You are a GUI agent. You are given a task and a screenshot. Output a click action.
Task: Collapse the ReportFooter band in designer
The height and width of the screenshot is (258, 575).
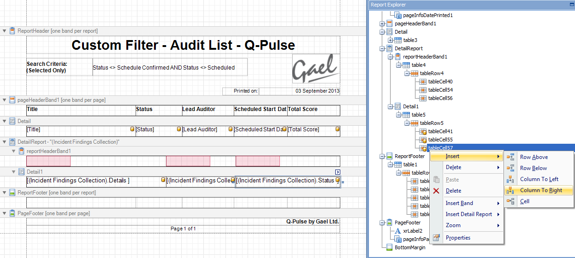coord(5,193)
